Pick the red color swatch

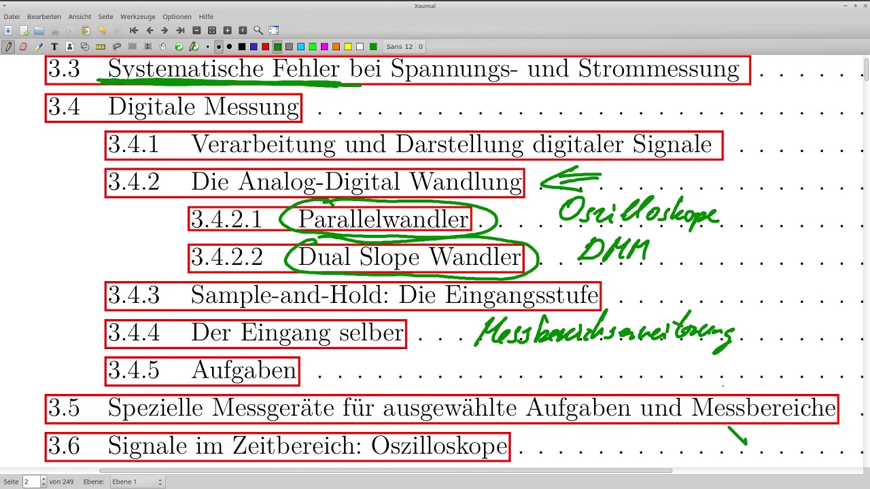(266, 47)
